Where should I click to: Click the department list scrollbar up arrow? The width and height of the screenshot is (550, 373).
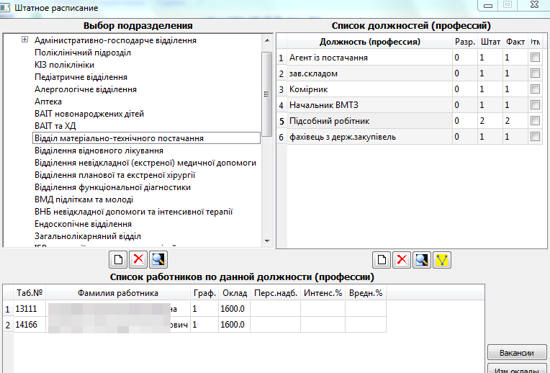[267, 39]
